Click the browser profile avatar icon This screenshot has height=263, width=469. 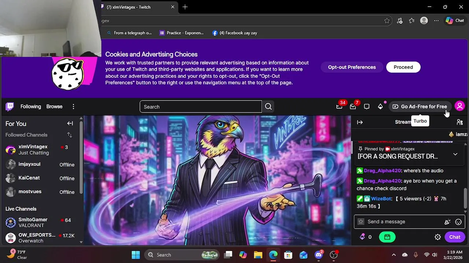tap(424, 21)
